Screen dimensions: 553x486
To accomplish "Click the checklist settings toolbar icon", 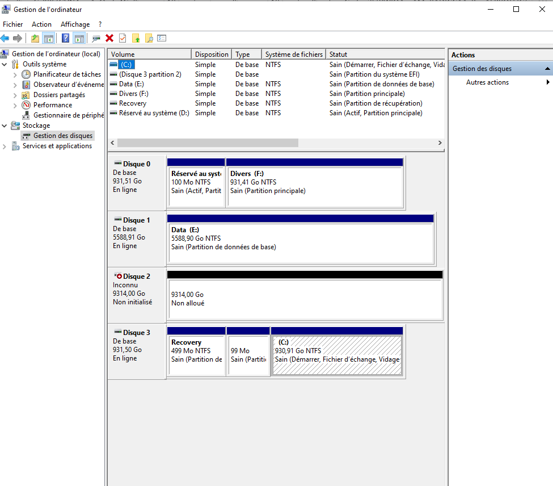I will click(x=162, y=38).
